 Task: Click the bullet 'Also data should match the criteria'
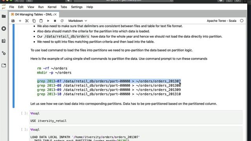93,31
